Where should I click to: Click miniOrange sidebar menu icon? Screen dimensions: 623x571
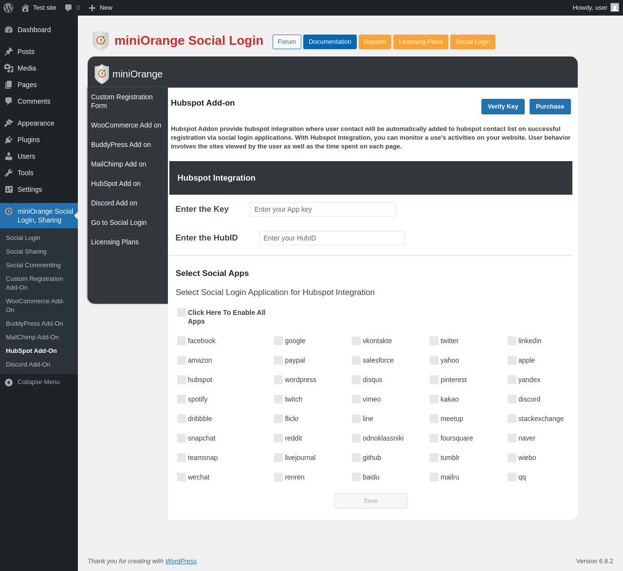click(x=9, y=211)
